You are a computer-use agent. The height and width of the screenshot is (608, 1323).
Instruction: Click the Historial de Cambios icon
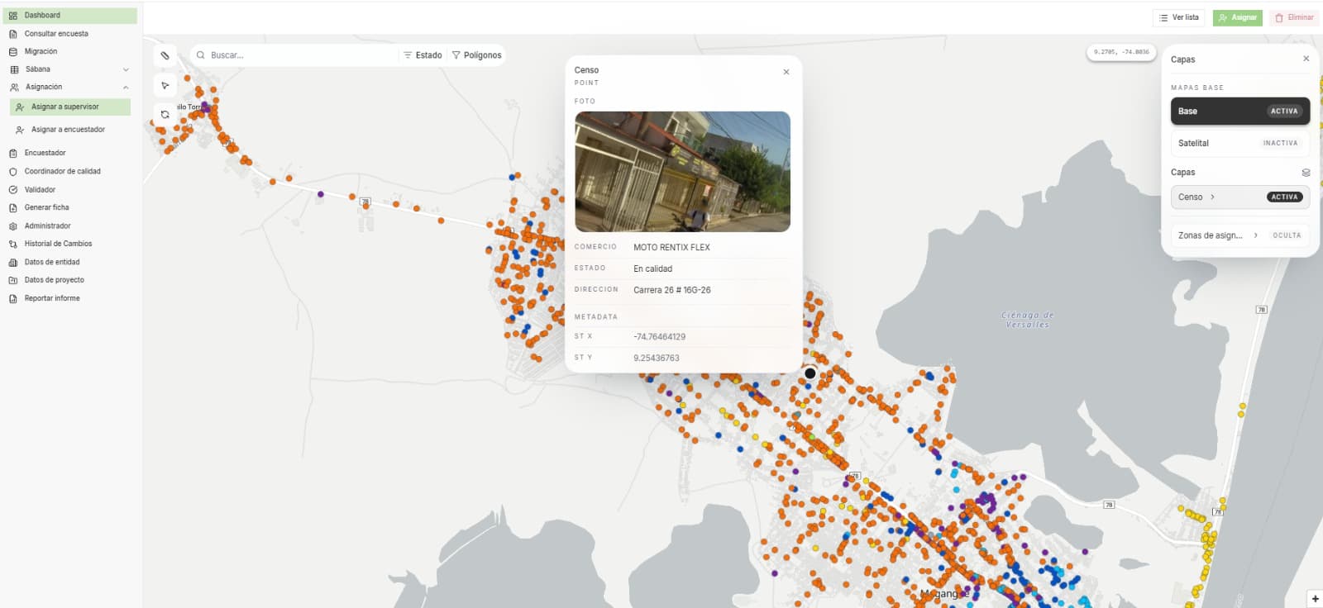click(13, 245)
